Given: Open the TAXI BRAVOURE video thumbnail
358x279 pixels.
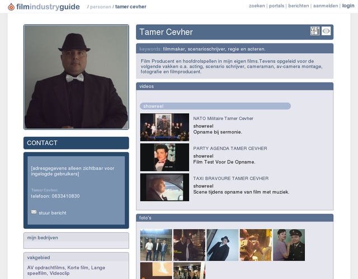Looking at the screenshot, I should 164,187.
